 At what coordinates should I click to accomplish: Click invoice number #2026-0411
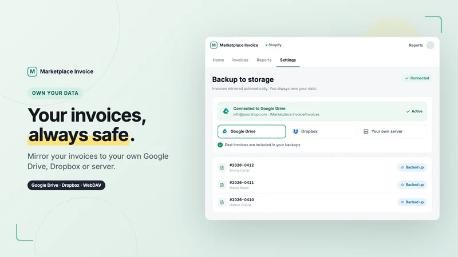242,183
